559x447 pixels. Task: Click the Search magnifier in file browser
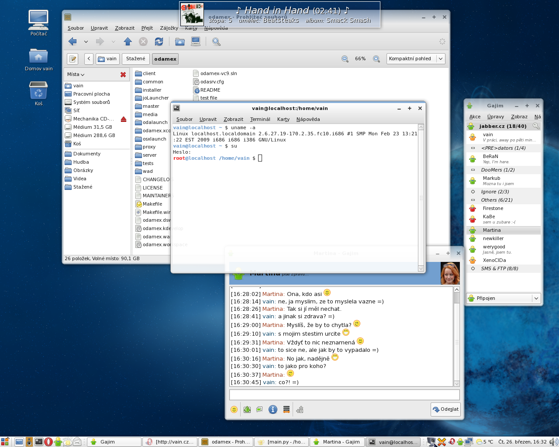click(x=216, y=41)
